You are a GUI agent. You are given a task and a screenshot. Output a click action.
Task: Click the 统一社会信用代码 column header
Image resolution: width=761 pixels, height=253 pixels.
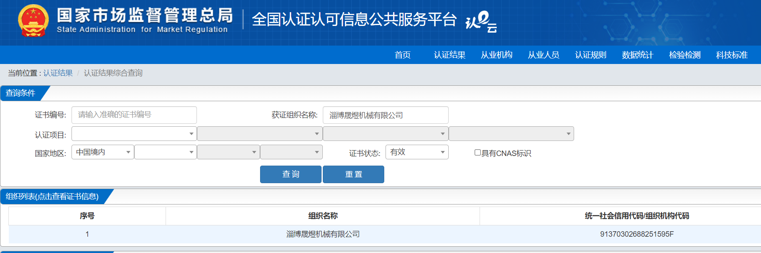click(637, 216)
